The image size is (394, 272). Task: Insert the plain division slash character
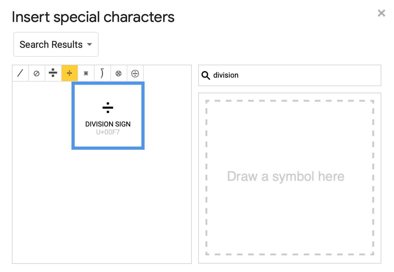pos(20,73)
